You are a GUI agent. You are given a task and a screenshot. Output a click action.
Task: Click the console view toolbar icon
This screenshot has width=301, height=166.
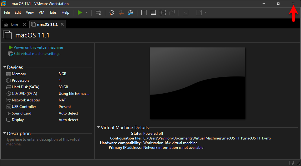(185, 12)
